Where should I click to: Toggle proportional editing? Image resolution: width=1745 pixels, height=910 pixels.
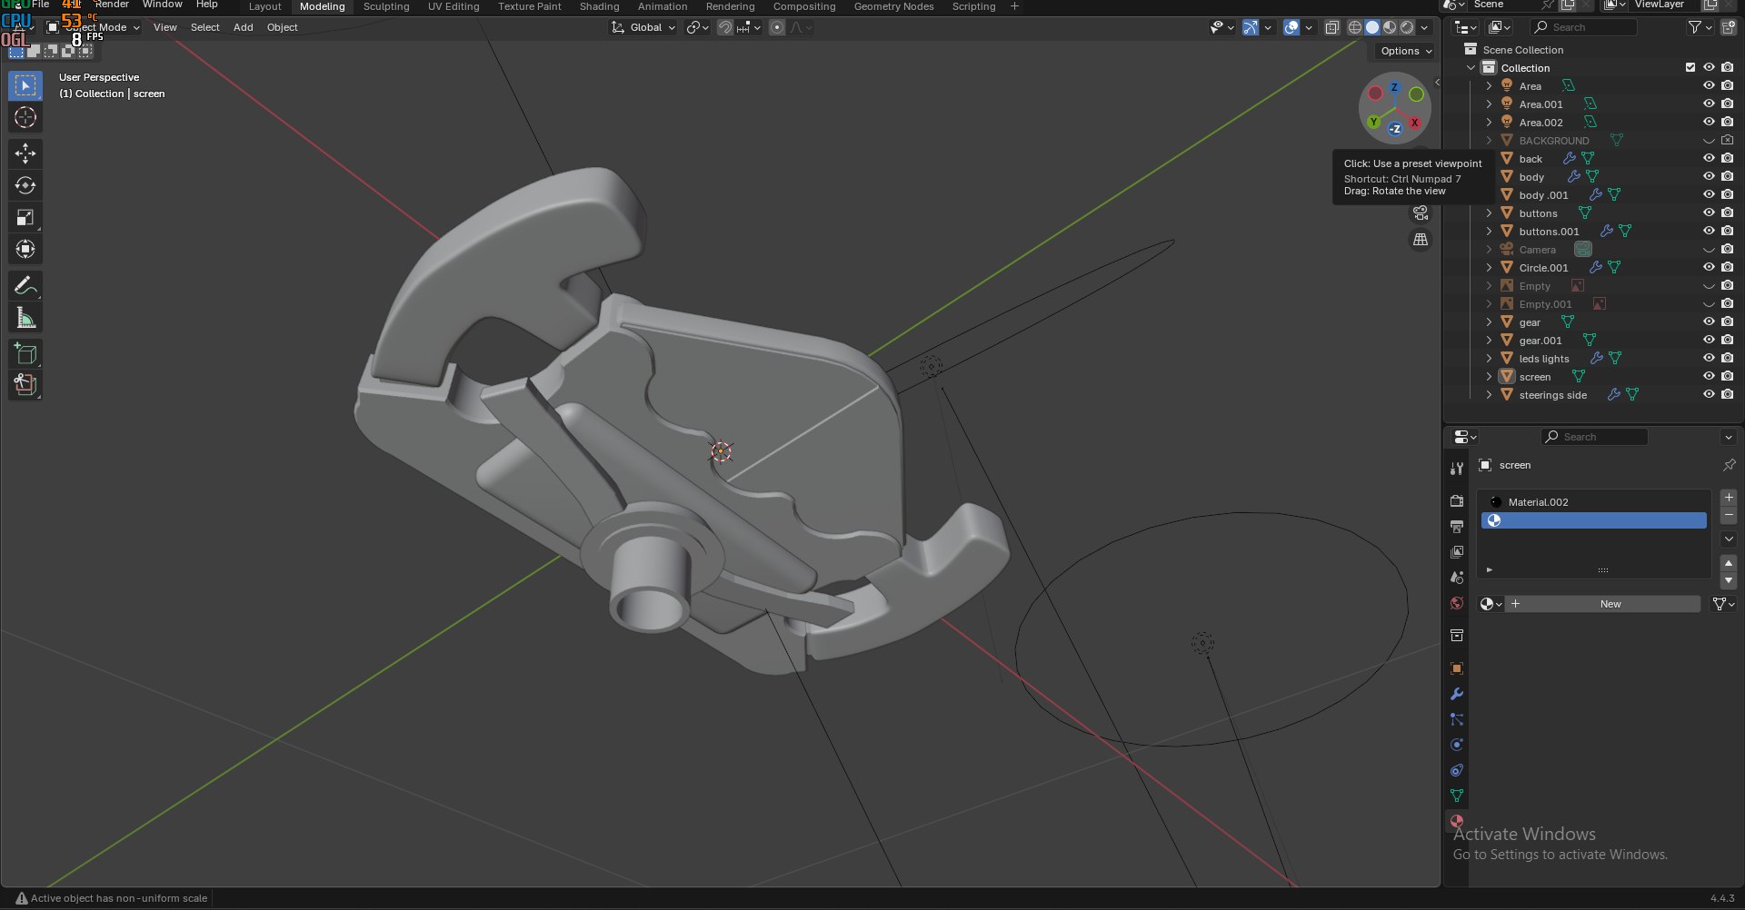777,27
